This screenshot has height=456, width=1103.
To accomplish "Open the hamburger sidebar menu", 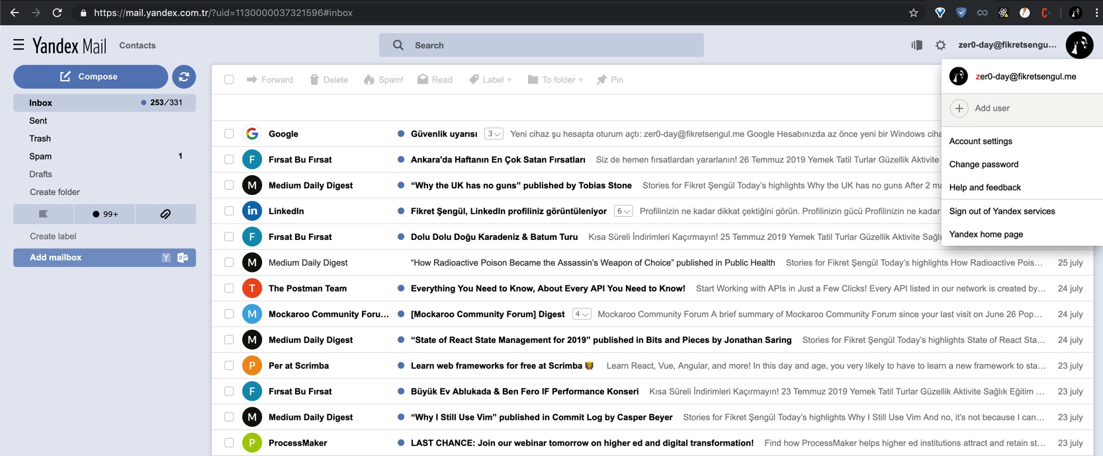I will (x=19, y=45).
